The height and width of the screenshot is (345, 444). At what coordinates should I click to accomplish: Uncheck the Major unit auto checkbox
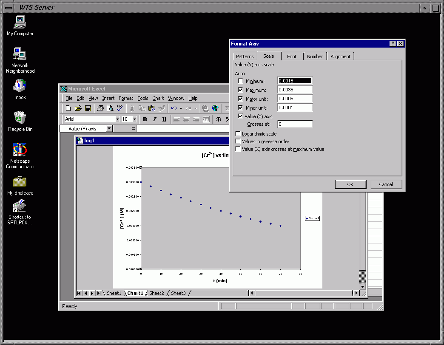[x=241, y=99]
